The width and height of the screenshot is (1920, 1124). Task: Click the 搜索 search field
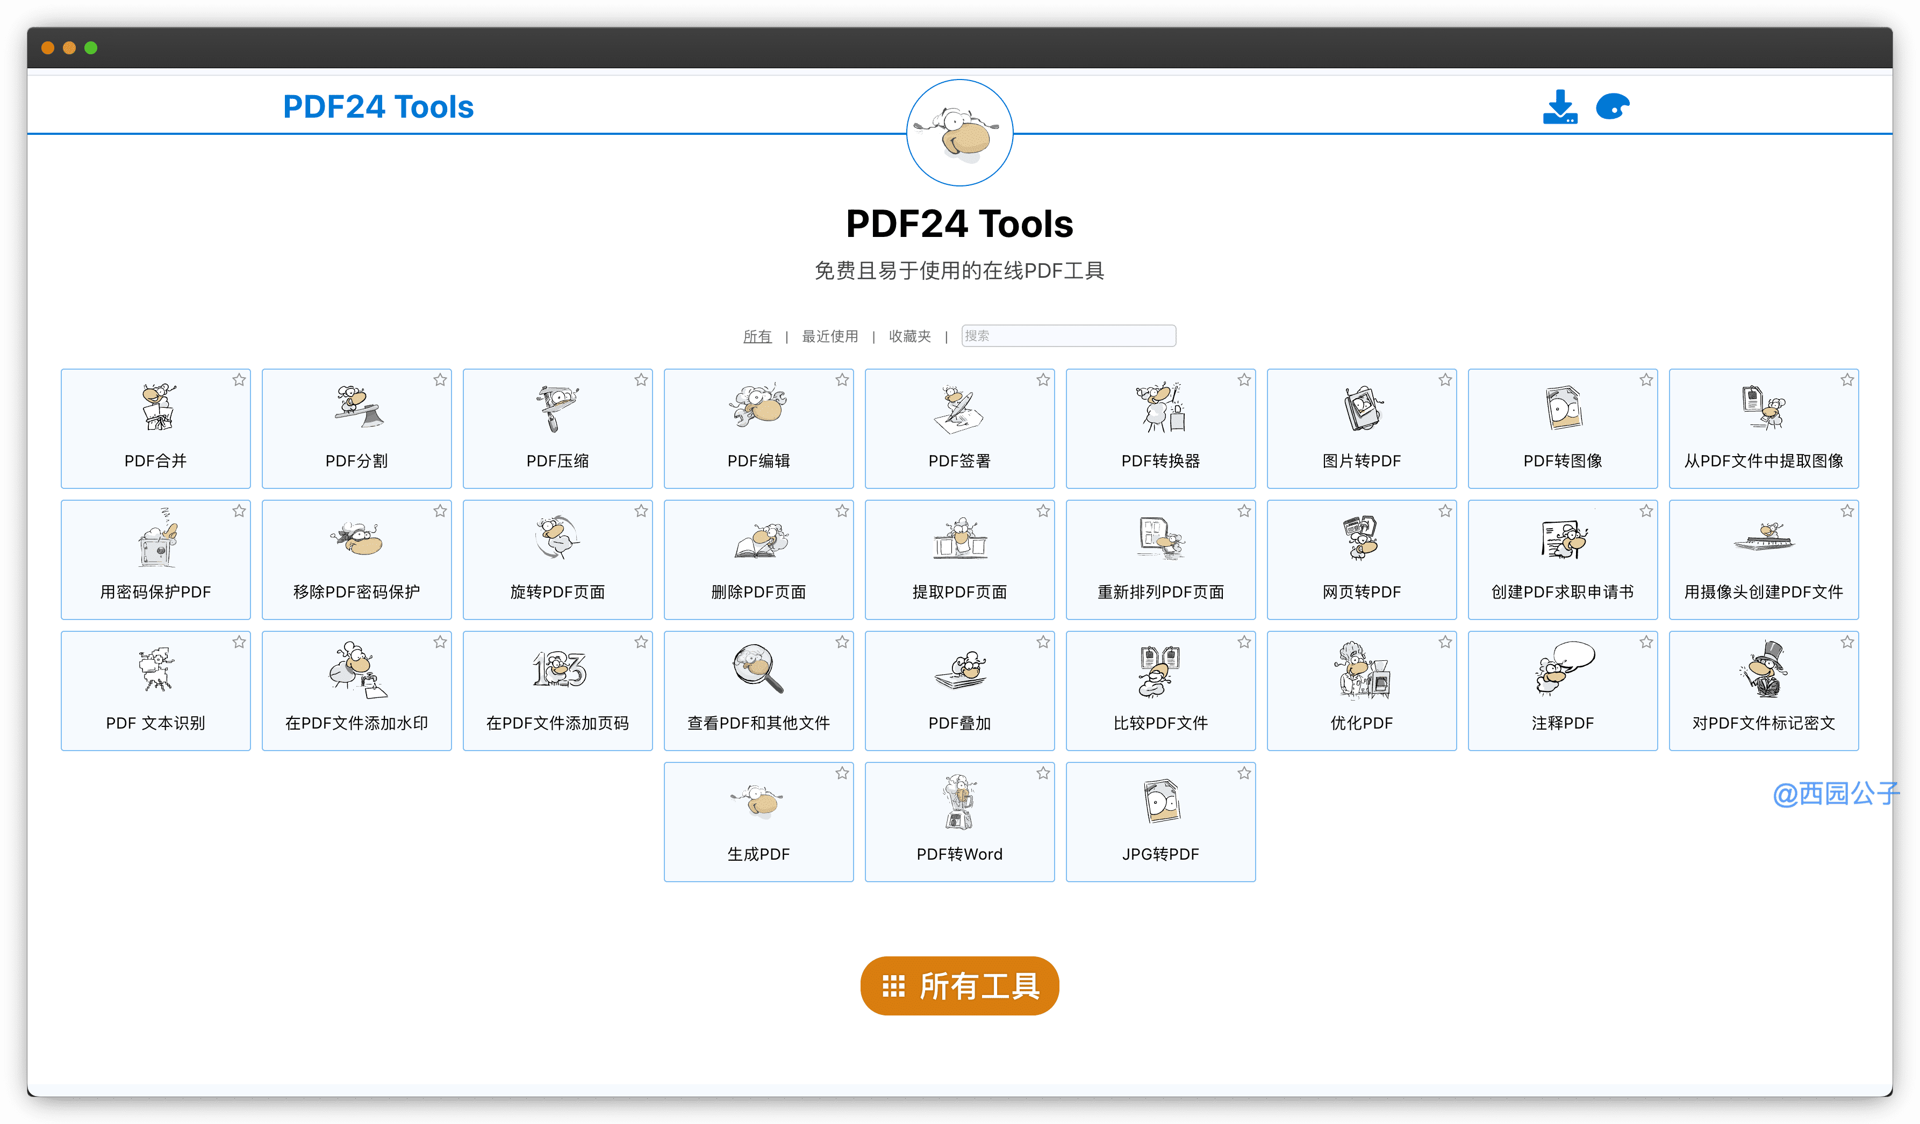pyautogui.click(x=1068, y=336)
